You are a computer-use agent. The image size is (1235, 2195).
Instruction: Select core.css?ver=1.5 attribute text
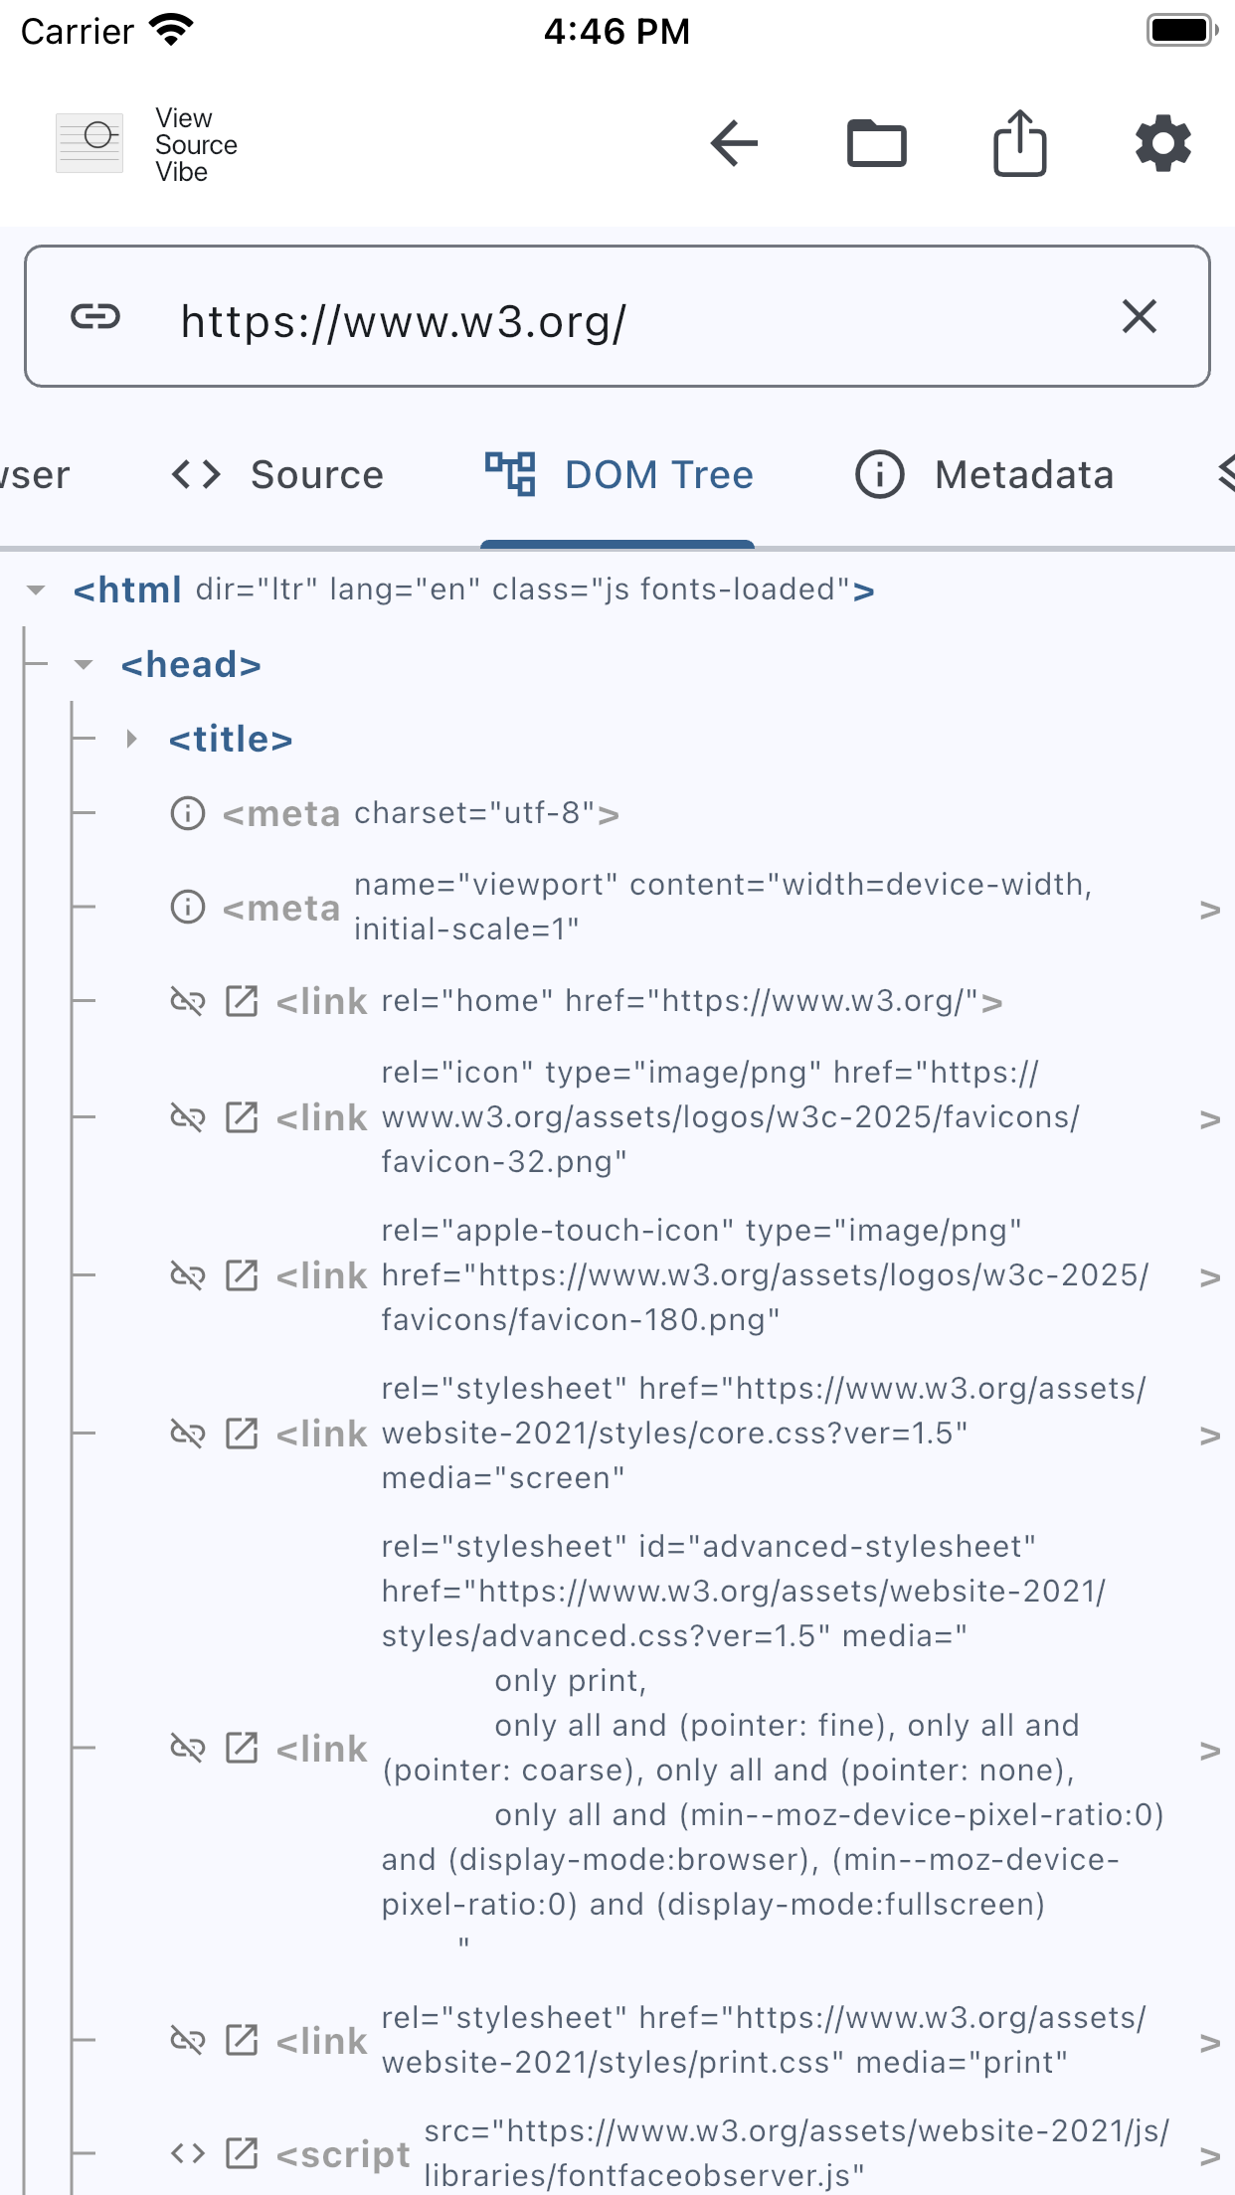coord(764,1434)
